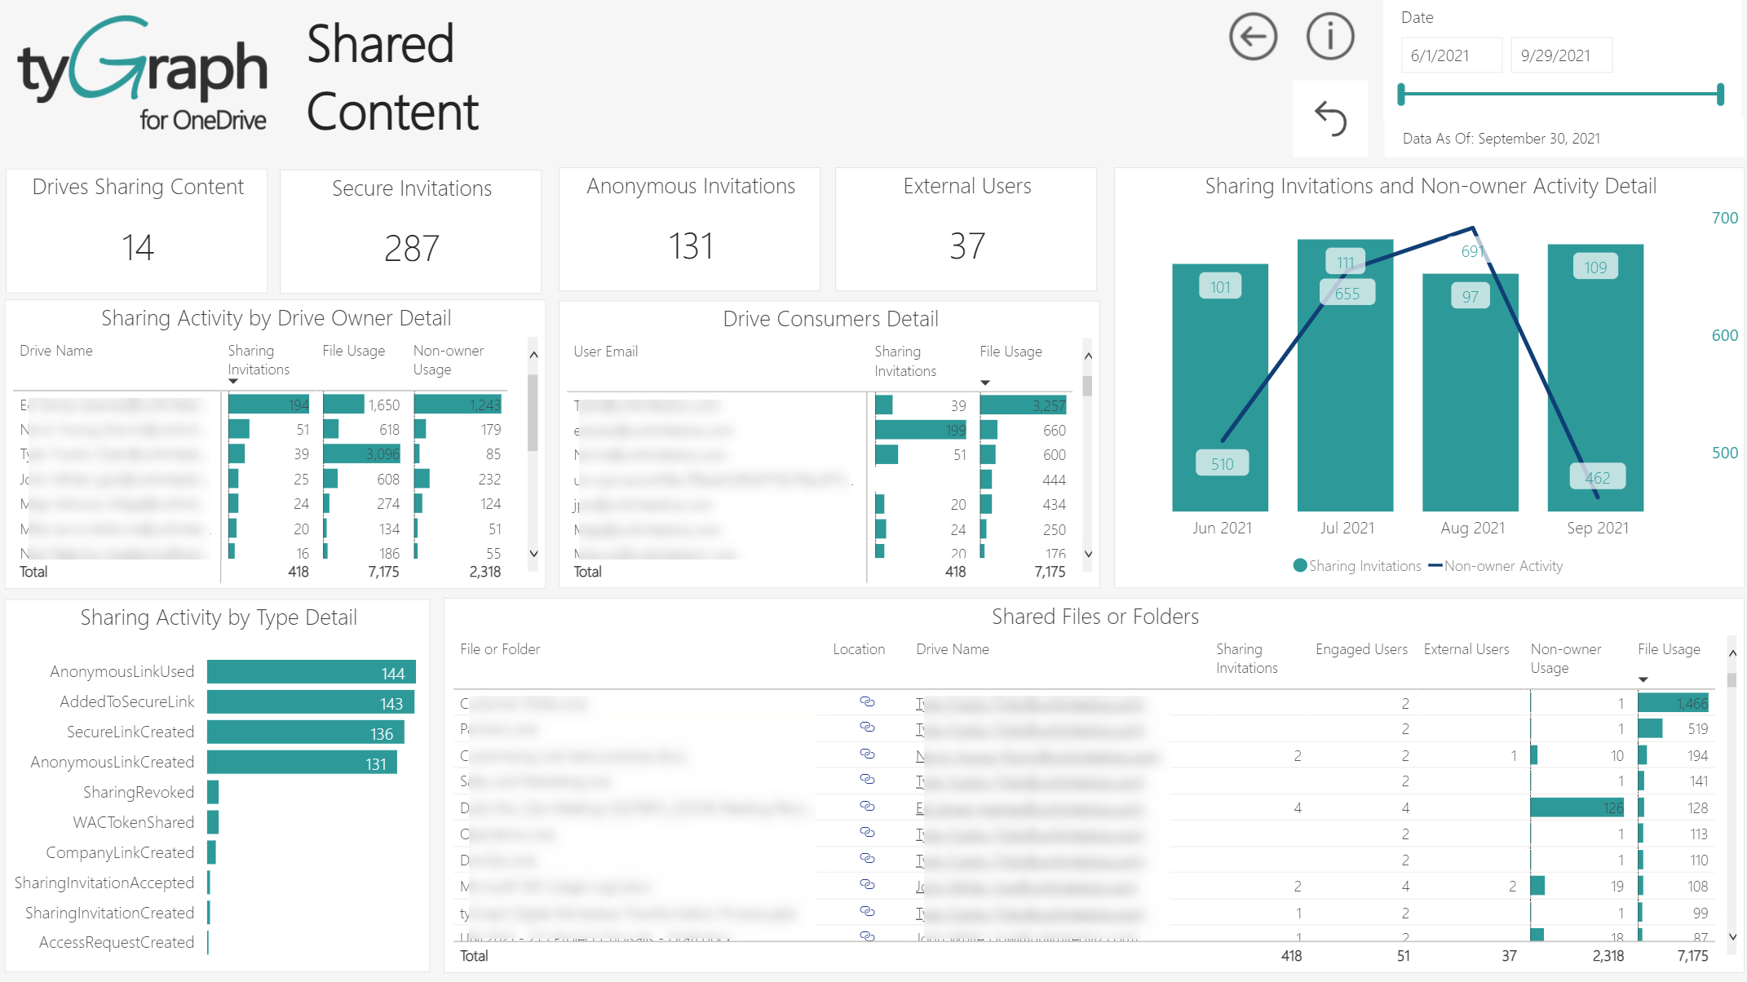The image size is (1747, 982).
Task: Click location link icon for 108 usage row
Action: point(867,884)
